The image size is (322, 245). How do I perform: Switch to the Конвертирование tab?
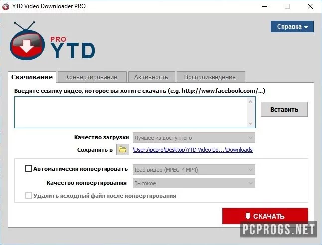point(91,77)
